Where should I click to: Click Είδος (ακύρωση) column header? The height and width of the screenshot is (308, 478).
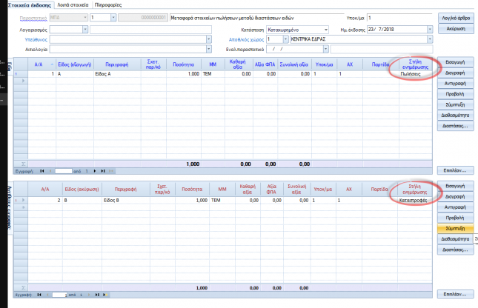pos(82,189)
